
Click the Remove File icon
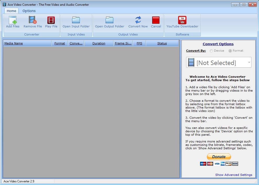click(32, 20)
